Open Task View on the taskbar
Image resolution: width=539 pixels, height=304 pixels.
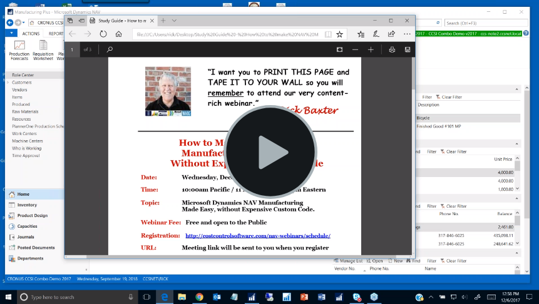(x=146, y=297)
